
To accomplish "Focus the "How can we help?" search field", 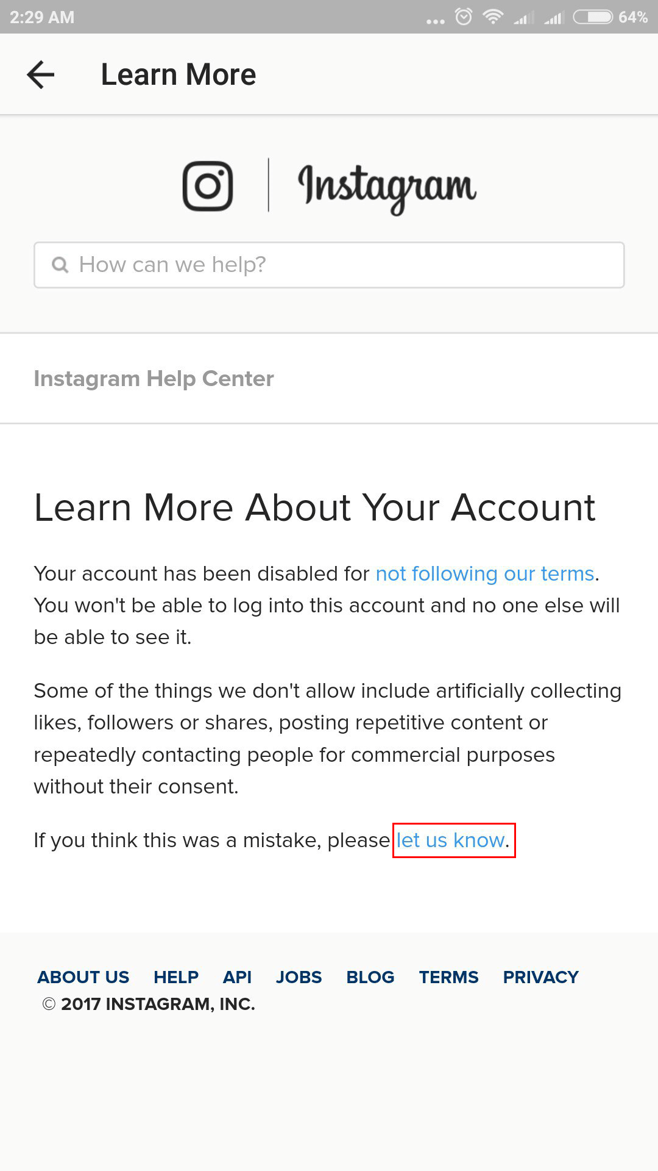I will click(329, 265).
